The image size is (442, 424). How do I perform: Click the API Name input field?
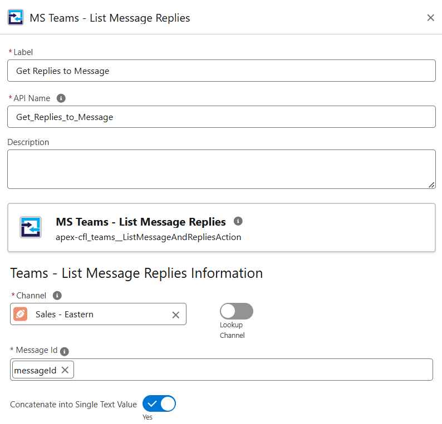[x=222, y=117]
